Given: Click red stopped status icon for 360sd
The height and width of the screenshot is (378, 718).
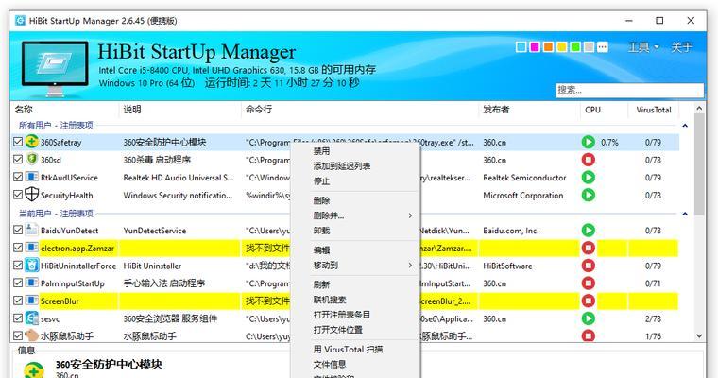Looking at the screenshot, I should (x=589, y=160).
